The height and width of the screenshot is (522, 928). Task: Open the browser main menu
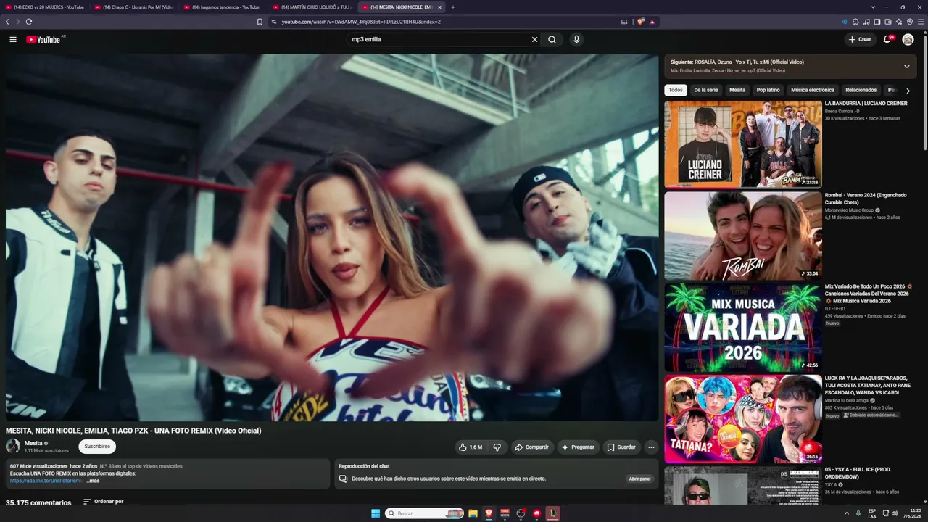coord(921,22)
